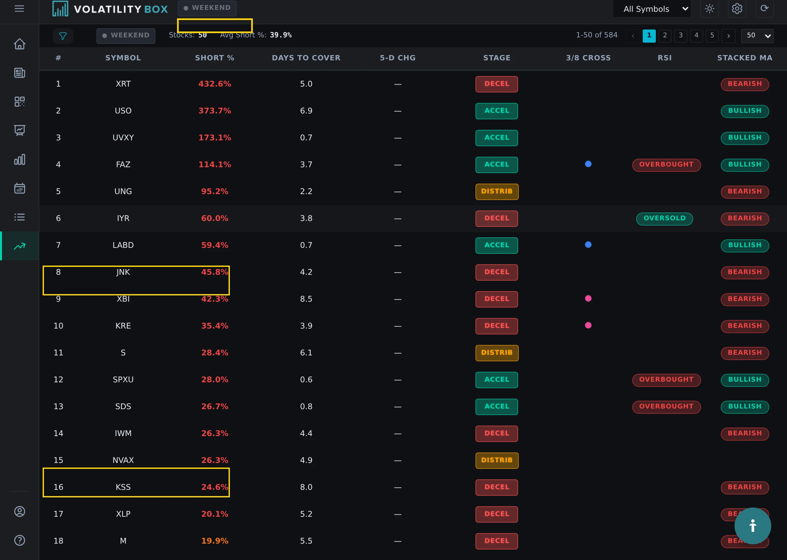Click the DISTRIB stage badge for UNG

(x=497, y=191)
